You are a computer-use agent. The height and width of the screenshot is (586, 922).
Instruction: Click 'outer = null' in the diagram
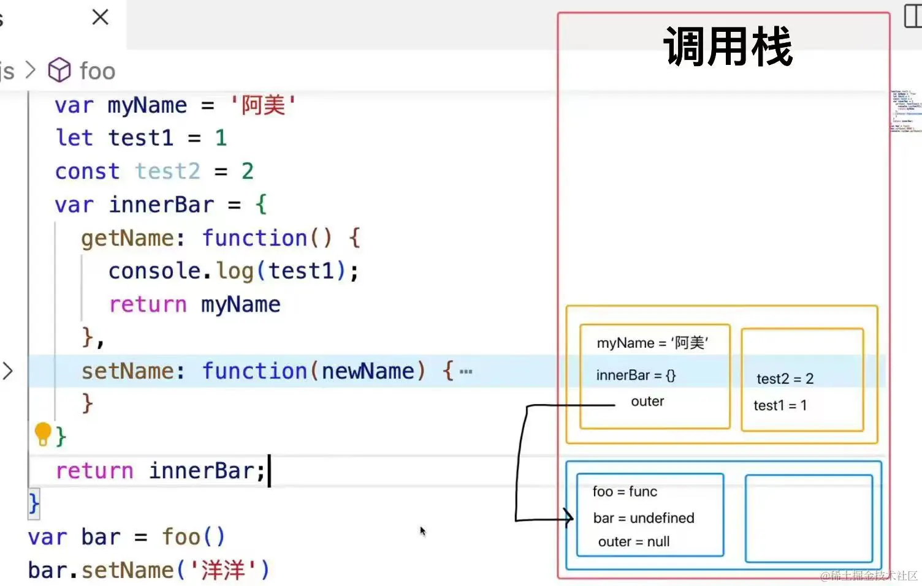634,542
